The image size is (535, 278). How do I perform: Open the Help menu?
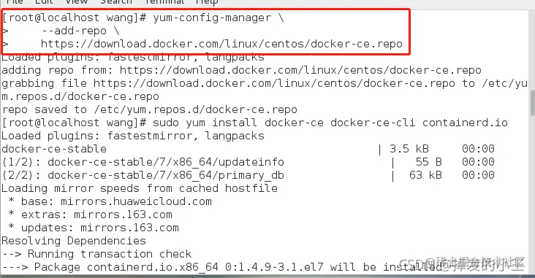tap(207, 2)
